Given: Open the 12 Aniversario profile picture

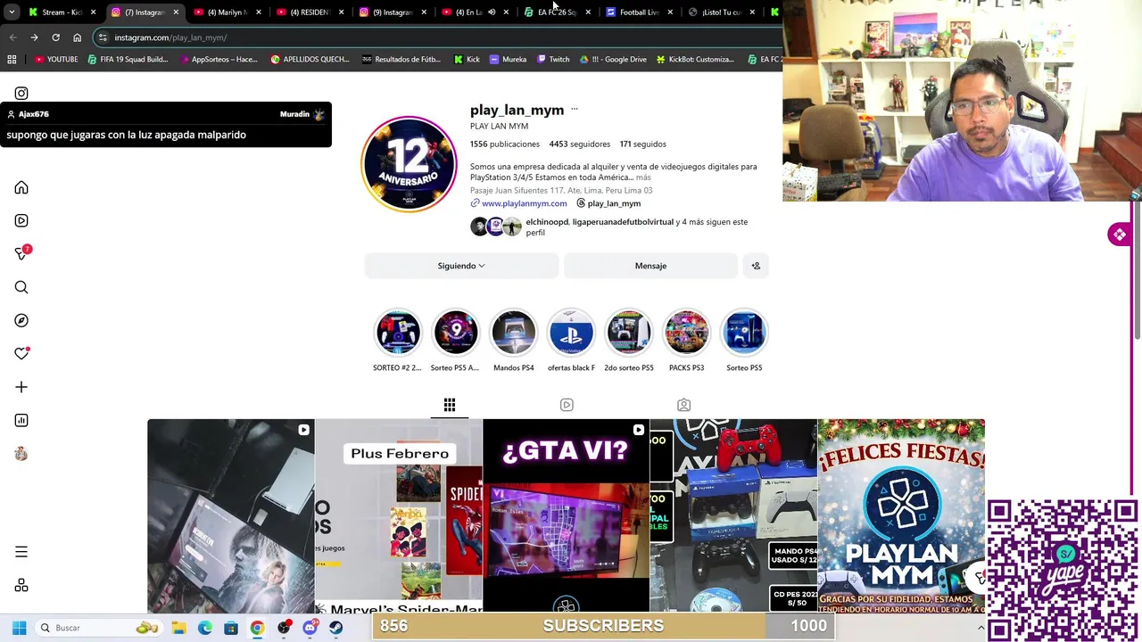Looking at the screenshot, I should click(409, 164).
